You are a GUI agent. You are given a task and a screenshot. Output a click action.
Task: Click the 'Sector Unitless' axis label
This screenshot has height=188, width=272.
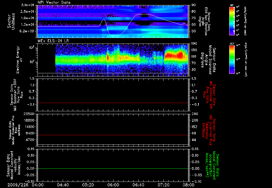pyautogui.click(x=11, y=21)
